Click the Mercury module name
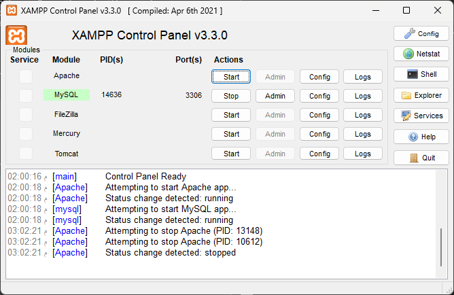The width and height of the screenshot is (454, 295). pos(67,133)
